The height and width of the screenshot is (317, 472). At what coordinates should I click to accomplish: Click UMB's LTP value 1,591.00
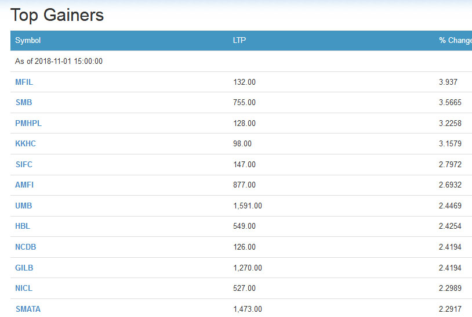[248, 206]
